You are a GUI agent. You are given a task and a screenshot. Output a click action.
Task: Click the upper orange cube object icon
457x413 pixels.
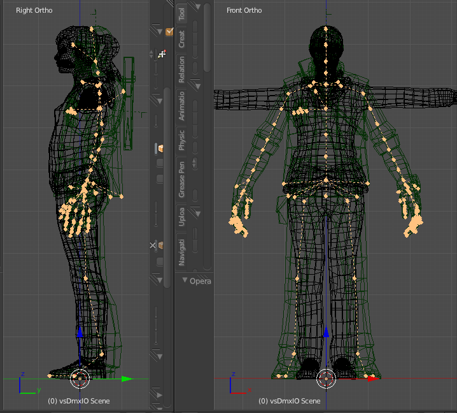160,148
